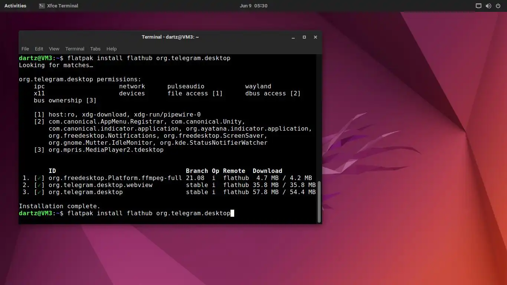Viewport: 507px width, 285px height.
Task: Close the Terminal window
Action: 315,37
